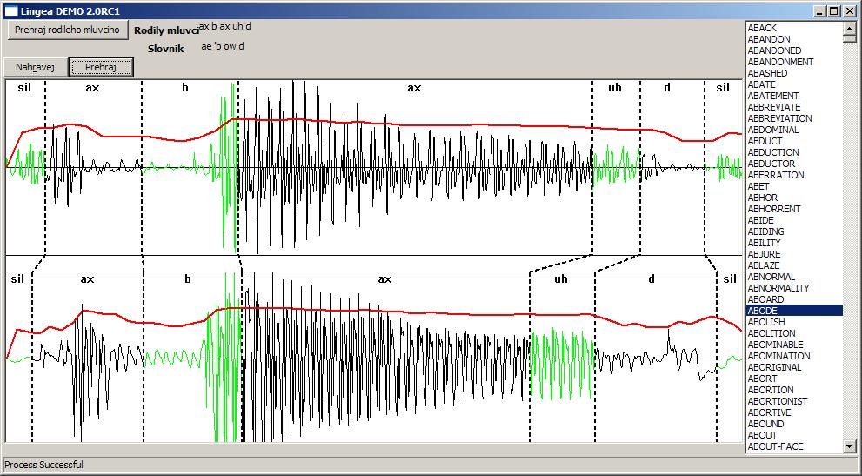Viewport: 862px width, 476px height.
Task: Select ABORTIONIST in the word list
Action: tap(794, 401)
